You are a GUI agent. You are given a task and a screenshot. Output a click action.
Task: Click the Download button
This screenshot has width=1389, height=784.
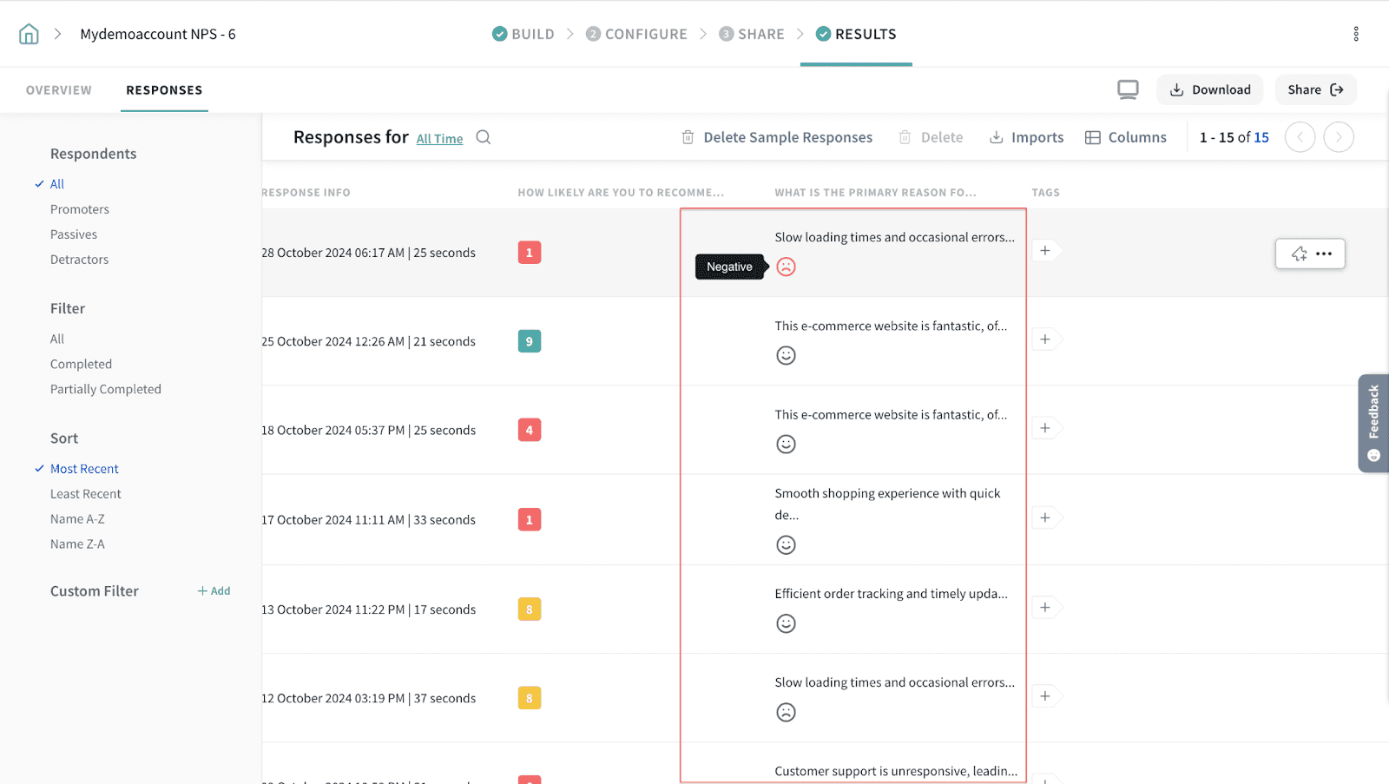1210,89
